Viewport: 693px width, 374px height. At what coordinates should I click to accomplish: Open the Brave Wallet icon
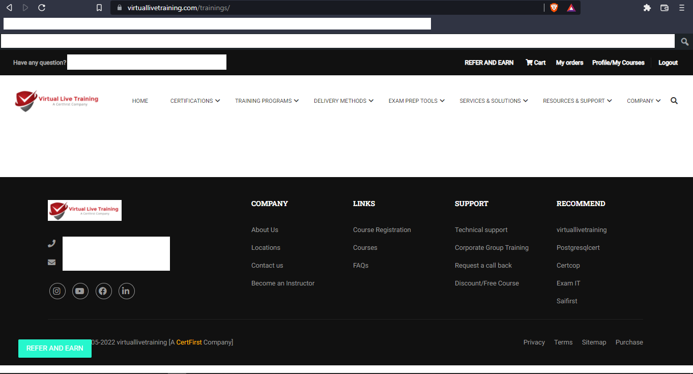coord(665,8)
